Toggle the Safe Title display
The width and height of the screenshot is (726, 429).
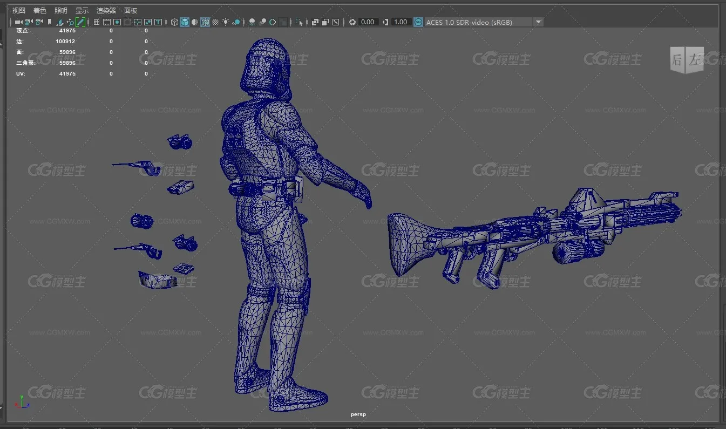158,22
